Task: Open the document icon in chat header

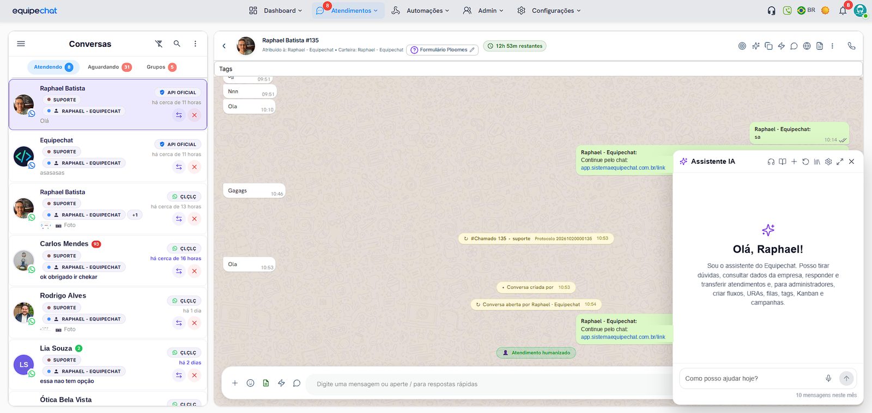Action: point(820,46)
